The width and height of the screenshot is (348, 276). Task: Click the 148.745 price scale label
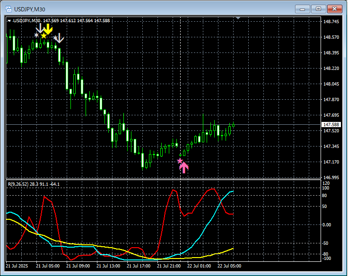[x=331, y=22]
